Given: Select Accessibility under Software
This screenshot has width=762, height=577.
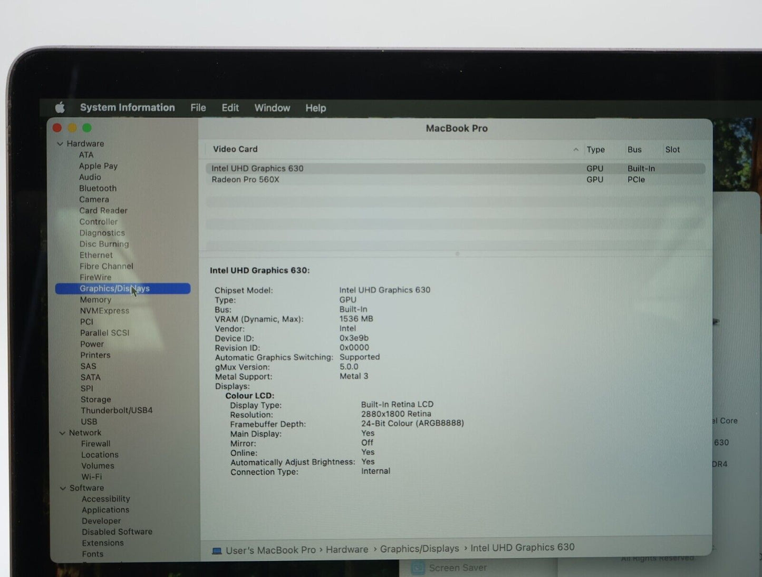Looking at the screenshot, I should point(105,499).
